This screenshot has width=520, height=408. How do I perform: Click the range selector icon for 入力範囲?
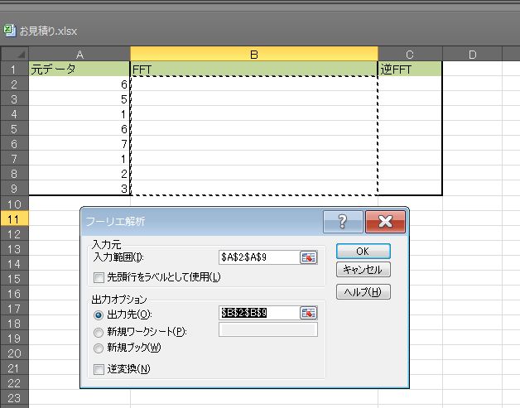tap(309, 257)
